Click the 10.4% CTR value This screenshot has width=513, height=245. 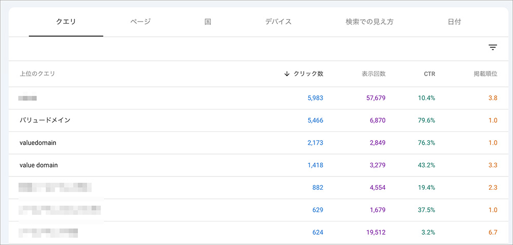427,98
